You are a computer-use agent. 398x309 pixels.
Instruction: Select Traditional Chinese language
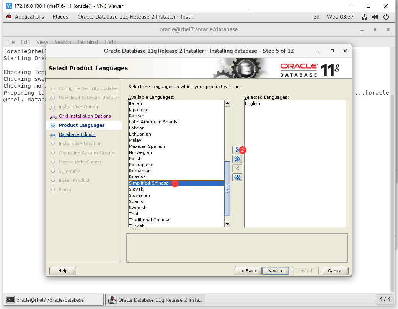click(x=176, y=220)
